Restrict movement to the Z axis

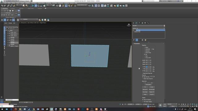(x=8, y=20)
